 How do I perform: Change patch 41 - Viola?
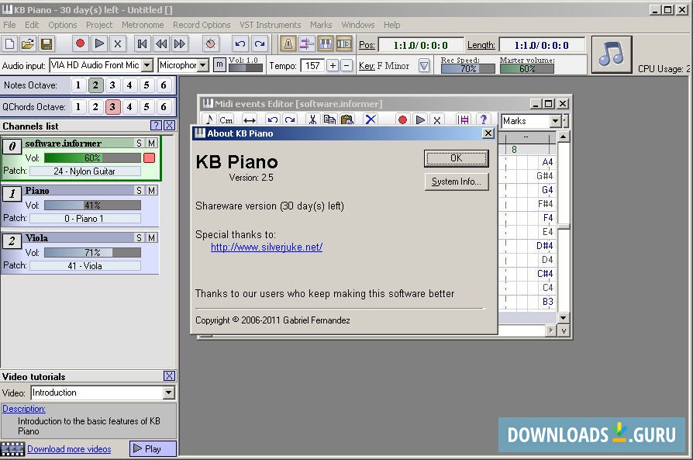(x=85, y=266)
